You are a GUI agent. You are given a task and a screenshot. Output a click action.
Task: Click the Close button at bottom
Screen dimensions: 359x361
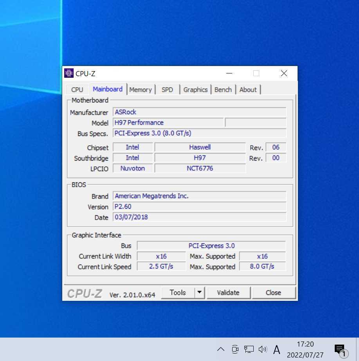point(273,293)
